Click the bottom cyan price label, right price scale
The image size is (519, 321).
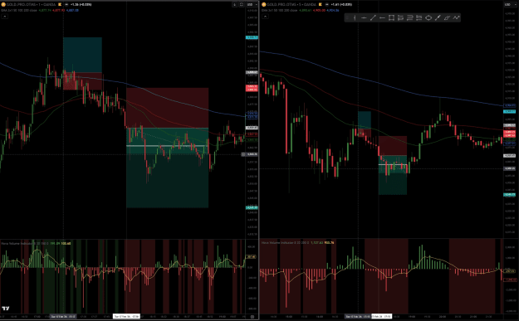coord(509,195)
